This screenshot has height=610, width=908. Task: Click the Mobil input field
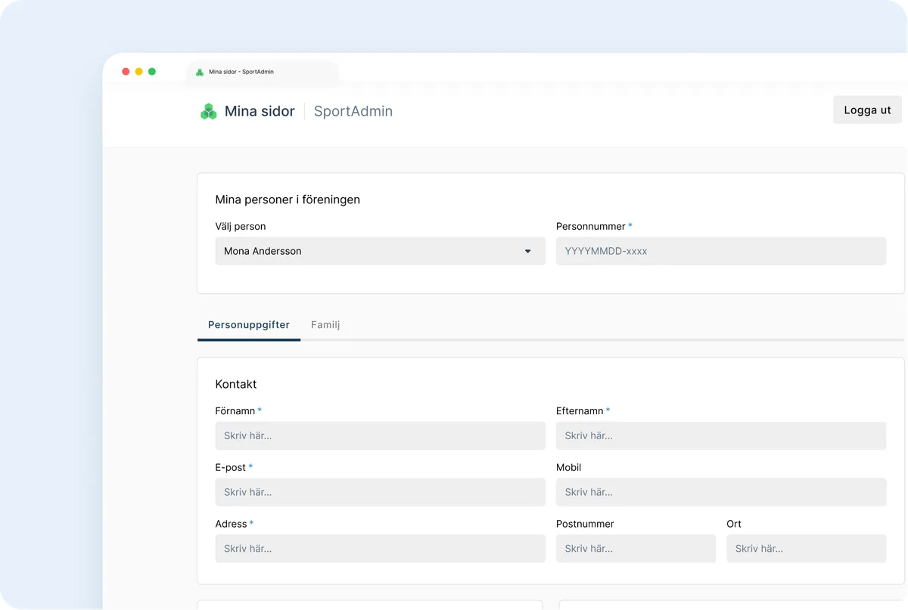pos(721,492)
